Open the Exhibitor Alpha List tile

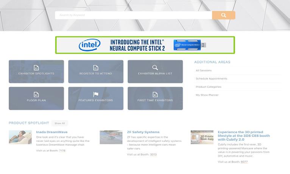pyautogui.click(x=155, y=71)
